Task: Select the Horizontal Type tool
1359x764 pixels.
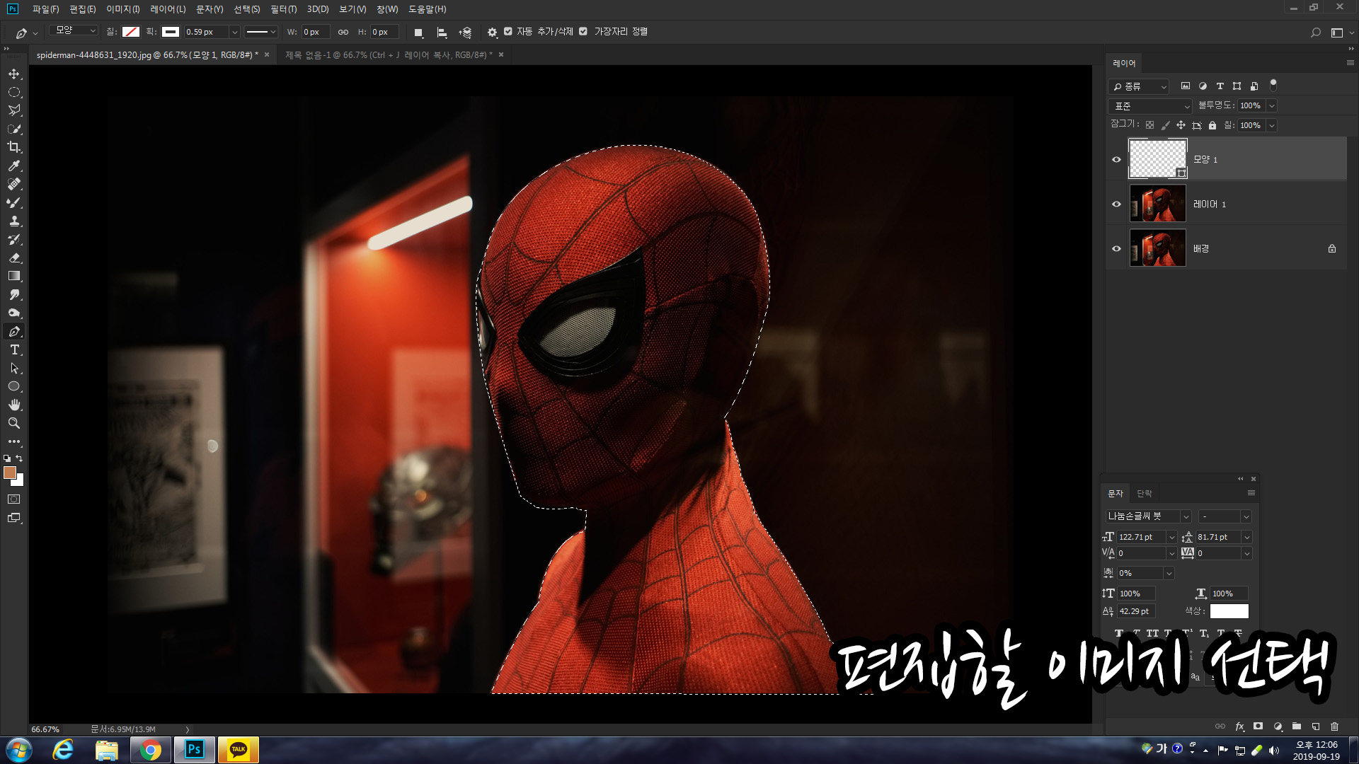Action: pos(14,350)
